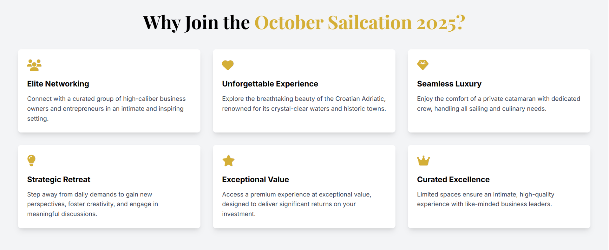Image resolution: width=609 pixels, height=250 pixels.
Task: Select the Curated Excellence heading
Action: coord(453,179)
